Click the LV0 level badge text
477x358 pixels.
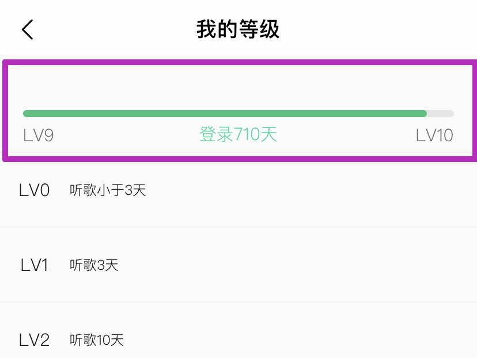(35, 190)
